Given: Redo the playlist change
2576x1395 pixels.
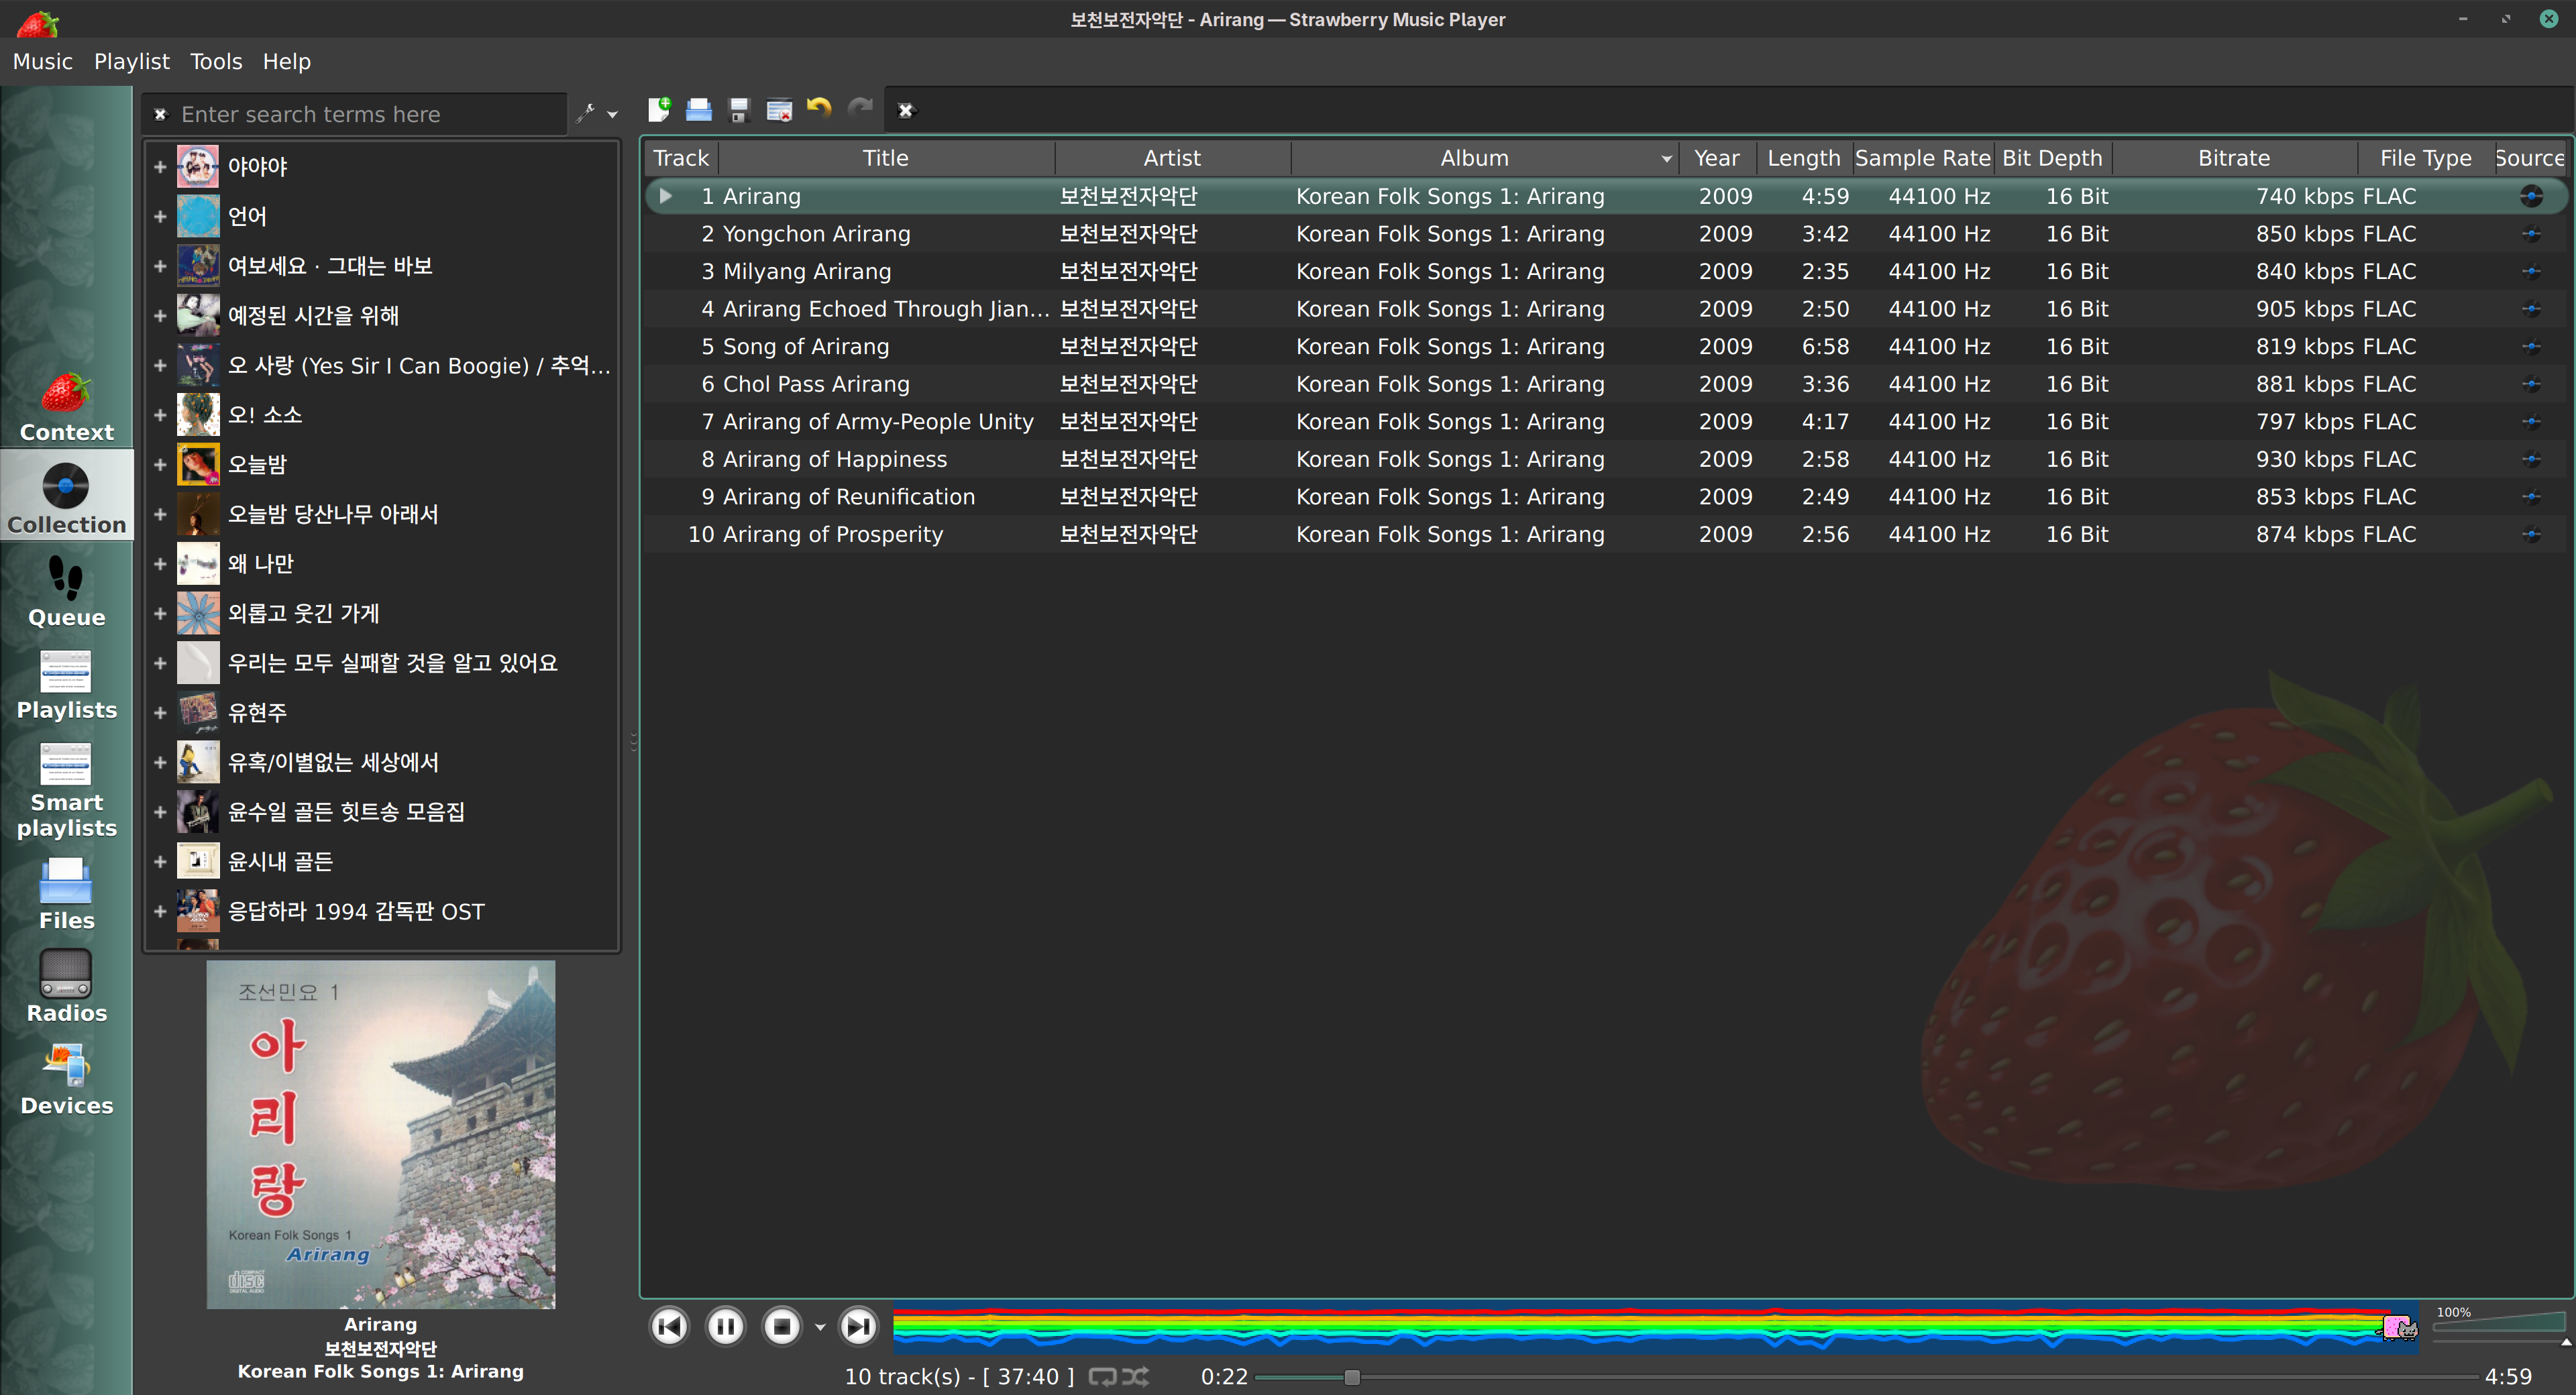Looking at the screenshot, I should point(860,109).
